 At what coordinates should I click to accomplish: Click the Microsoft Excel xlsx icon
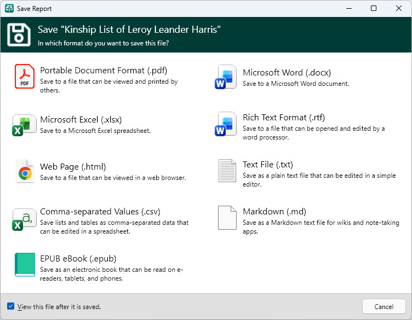coord(24,125)
